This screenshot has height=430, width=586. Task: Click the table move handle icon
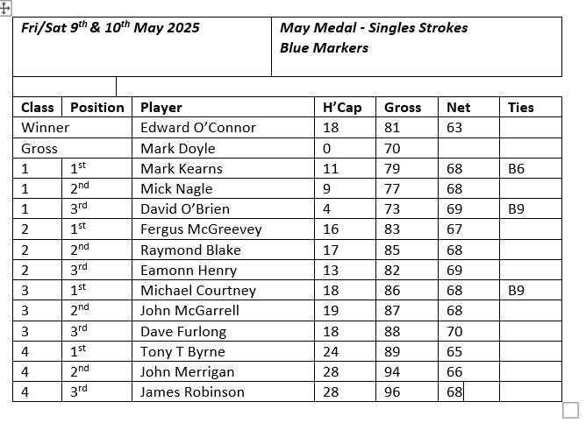6,6
